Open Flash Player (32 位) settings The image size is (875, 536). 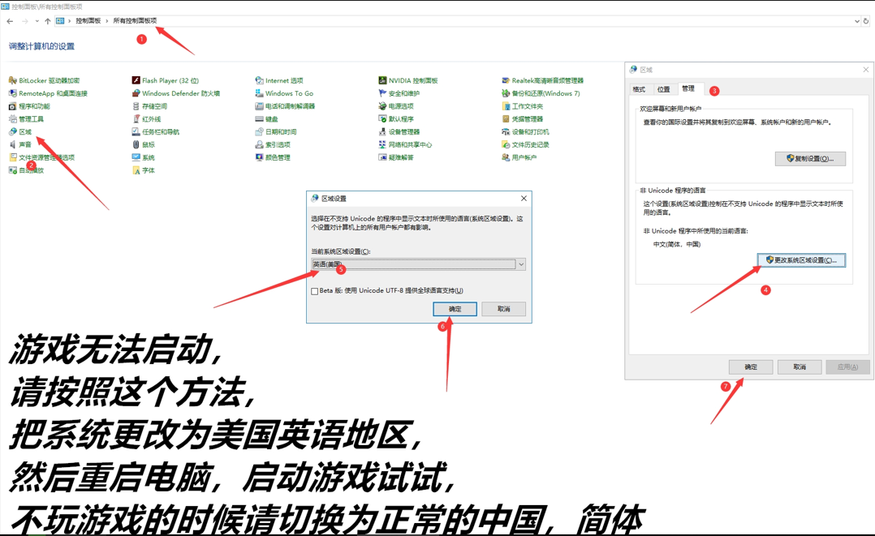170,81
